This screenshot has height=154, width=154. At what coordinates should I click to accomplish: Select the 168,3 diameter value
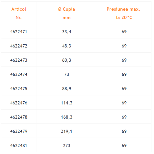[x=66, y=117]
